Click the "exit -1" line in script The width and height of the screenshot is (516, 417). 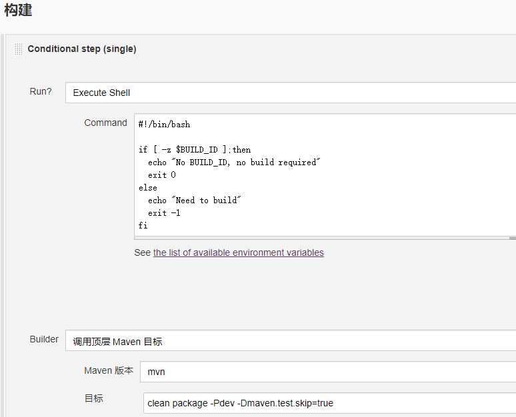[x=164, y=213]
